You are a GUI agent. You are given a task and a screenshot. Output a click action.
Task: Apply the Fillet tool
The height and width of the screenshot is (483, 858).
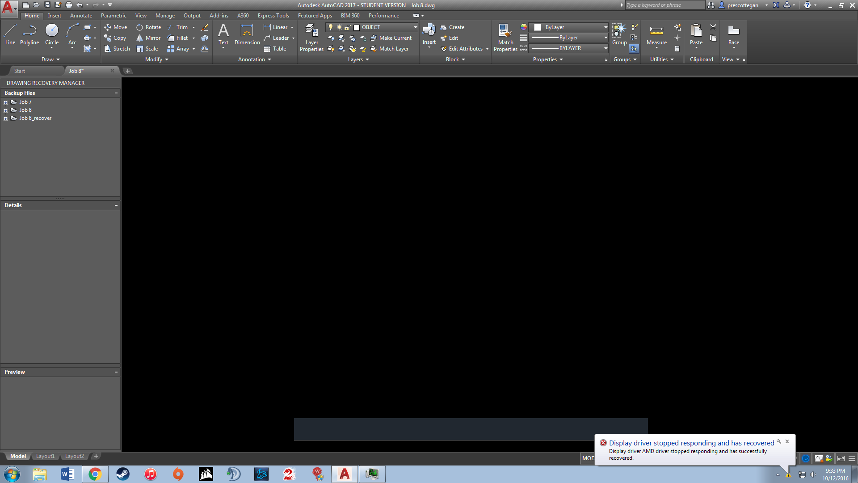(178, 38)
